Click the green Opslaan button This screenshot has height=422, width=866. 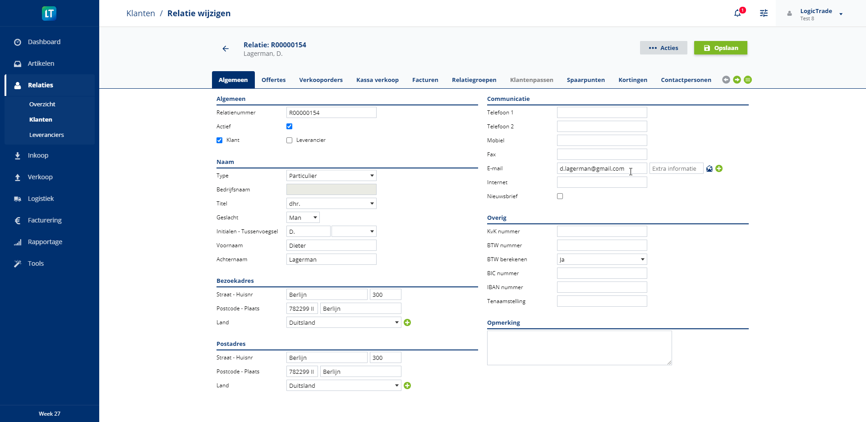[720, 48]
